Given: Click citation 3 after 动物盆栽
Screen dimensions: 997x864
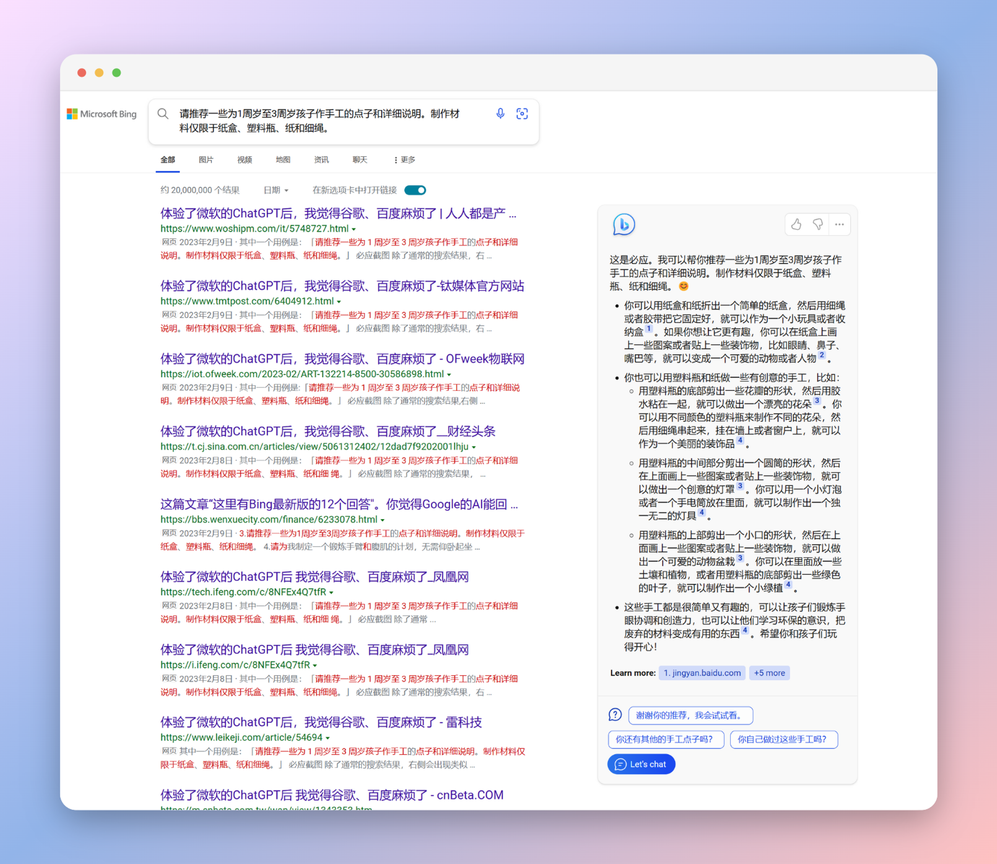Looking at the screenshot, I should click(x=740, y=558).
